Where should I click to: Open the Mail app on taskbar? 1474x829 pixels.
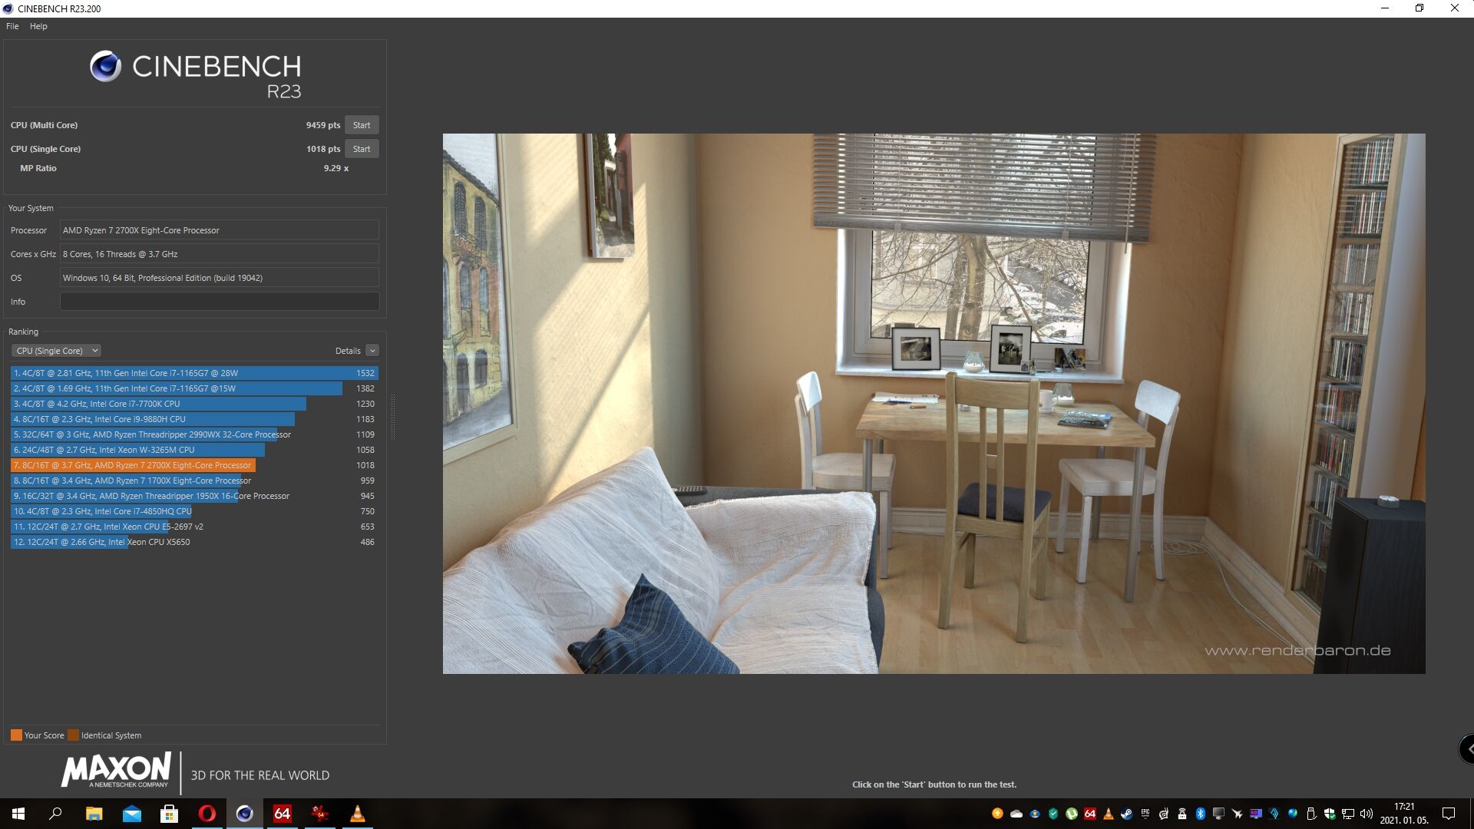pyautogui.click(x=131, y=814)
